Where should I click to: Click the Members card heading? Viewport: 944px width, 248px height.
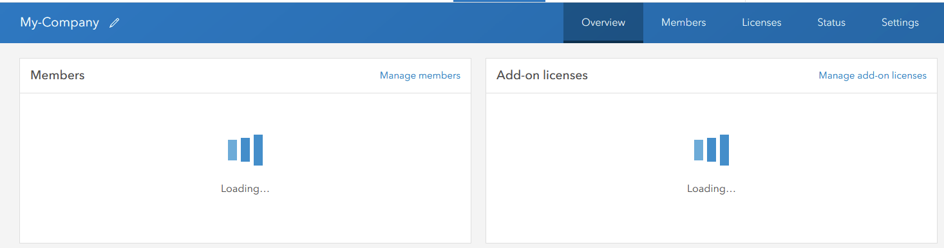coord(57,75)
